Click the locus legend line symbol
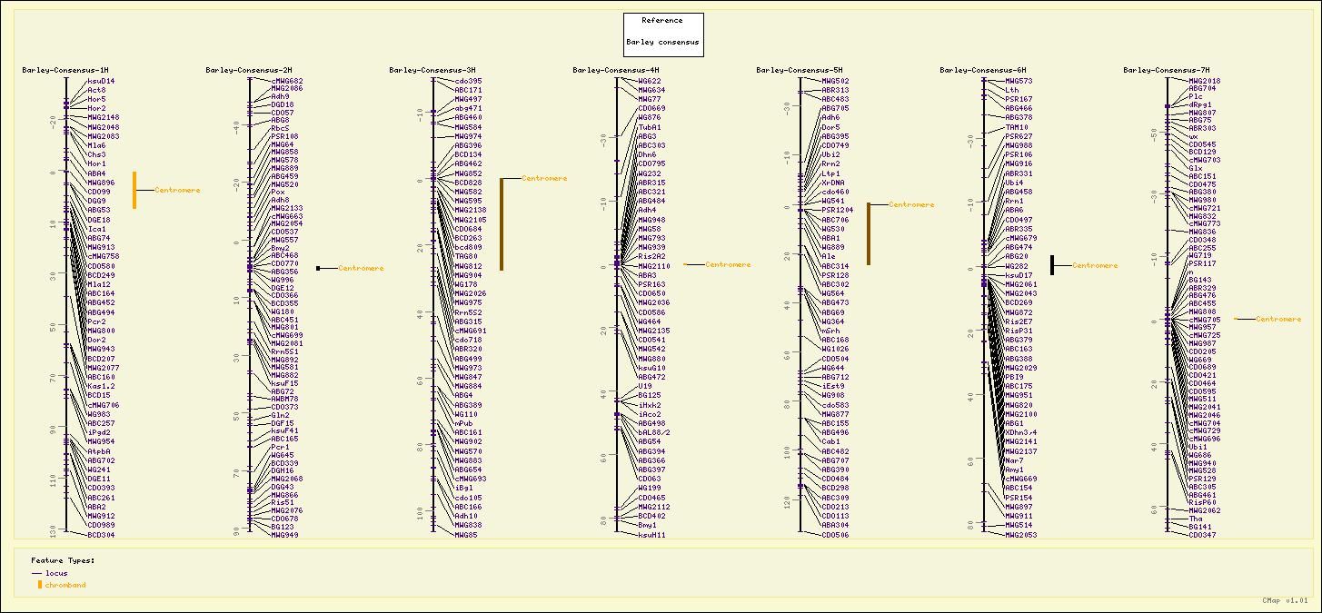Image resolution: width=1322 pixels, height=613 pixels. [36, 574]
